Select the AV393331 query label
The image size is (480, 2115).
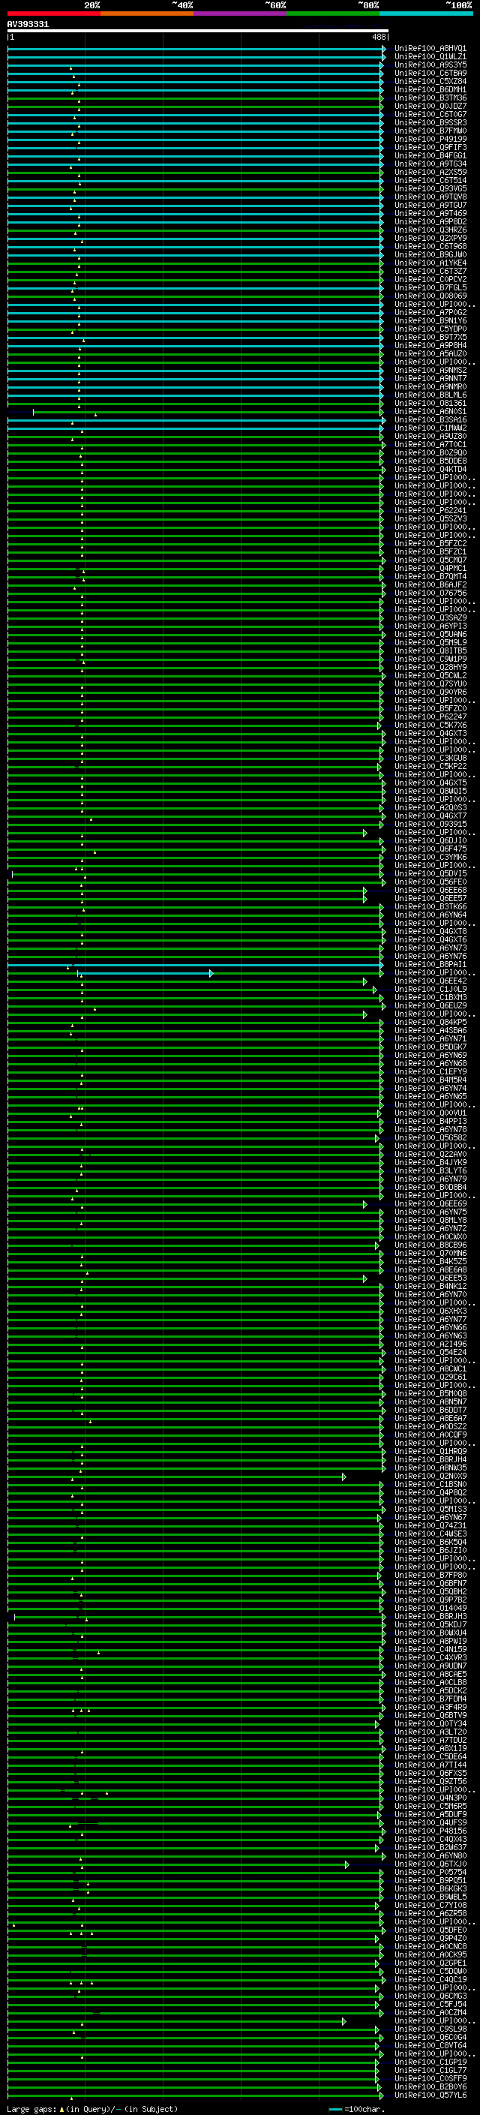pos(28,24)
